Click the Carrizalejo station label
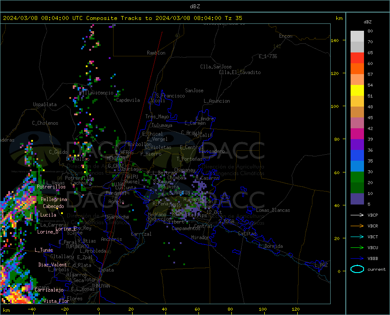Viewport: 390px width, 315px height. pos(49,290)
